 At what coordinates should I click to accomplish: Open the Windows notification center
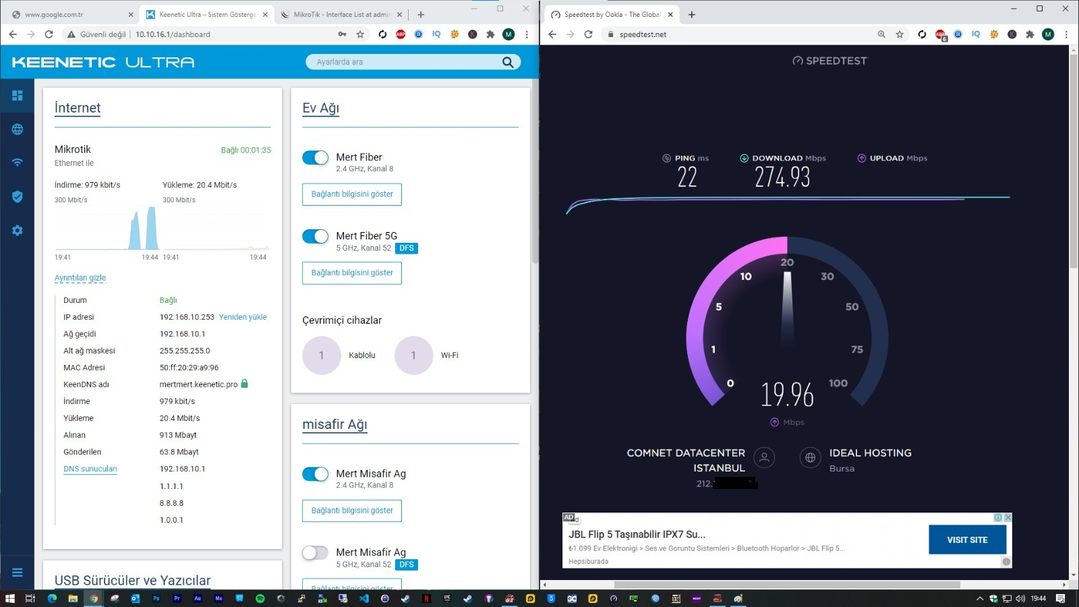pos(1061,598)
